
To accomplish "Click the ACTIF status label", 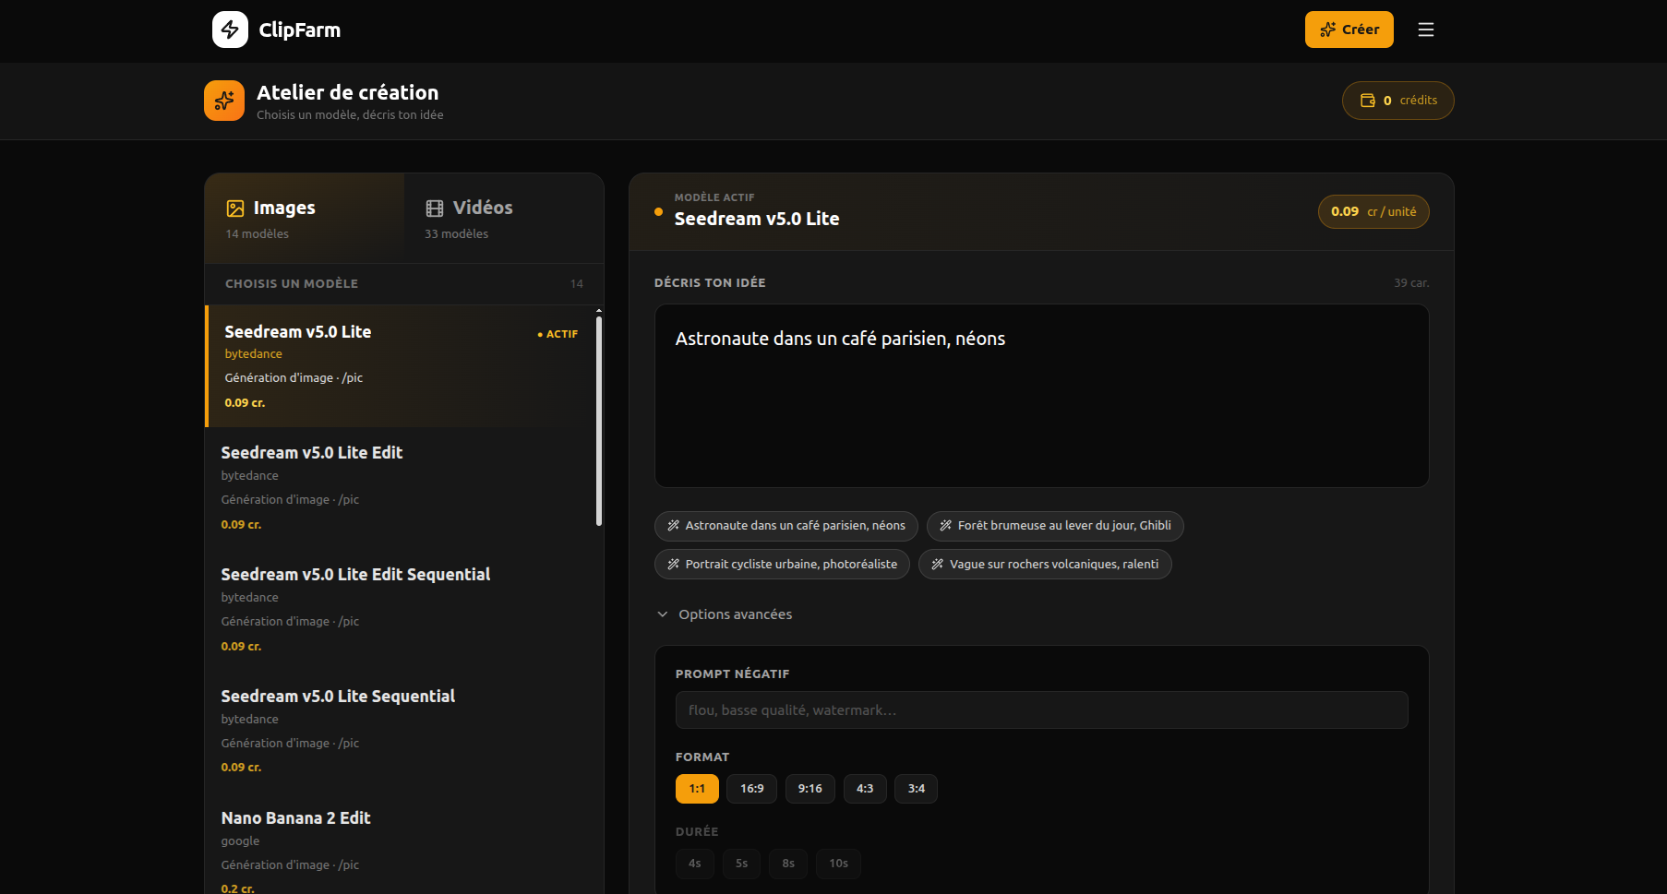I will 558,334.
